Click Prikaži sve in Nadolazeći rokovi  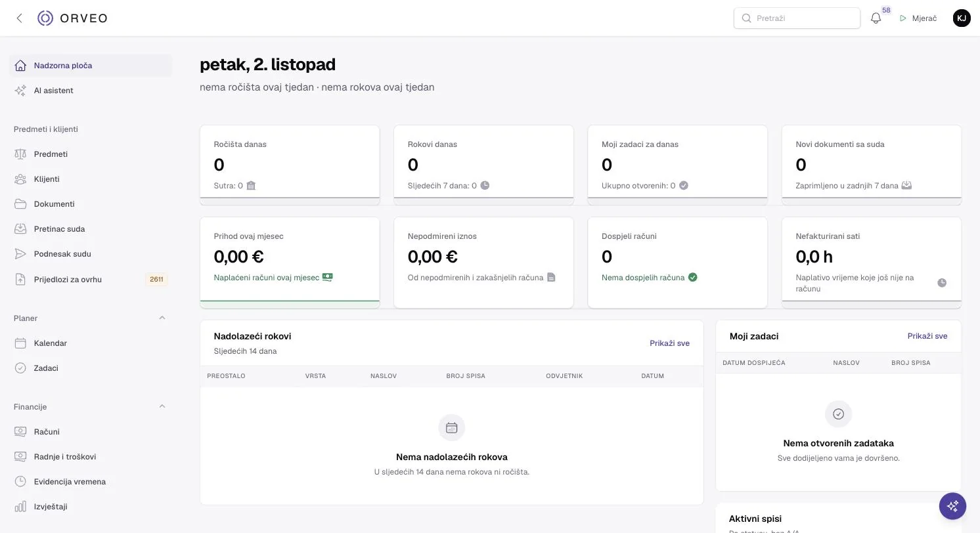[669, 343]
